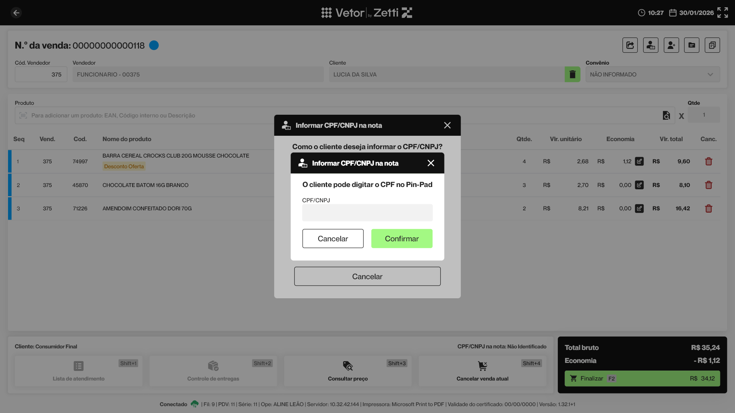Toggle fullscreen mode icon
This screenshot has height=413, width=735.
coord(722,13)
